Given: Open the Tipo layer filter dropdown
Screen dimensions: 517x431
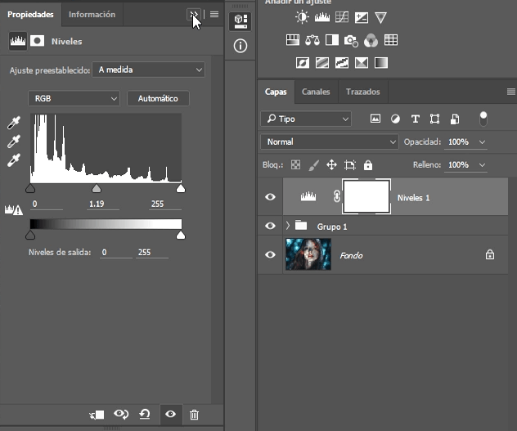Looking at the screenshot, I should tap(306, 119).
